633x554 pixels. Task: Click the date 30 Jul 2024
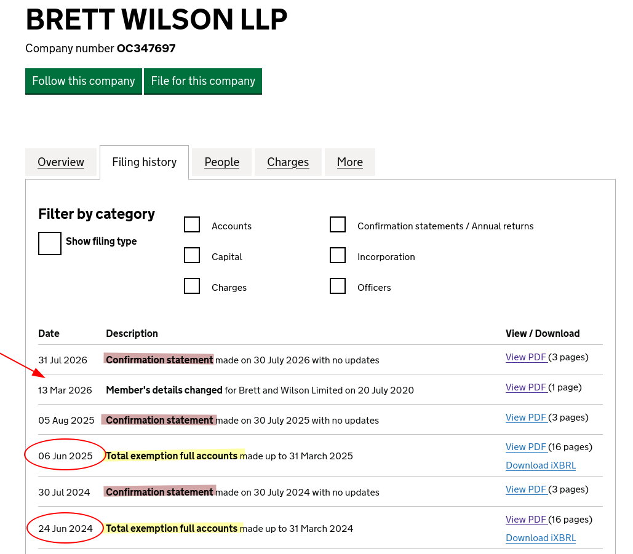[x=64, y=493]
